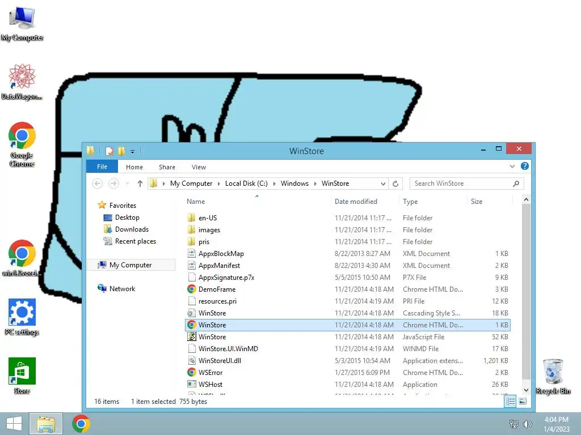
Task: Click the Windows Start button
Action: pyautogui.click(x=14, y=424)
